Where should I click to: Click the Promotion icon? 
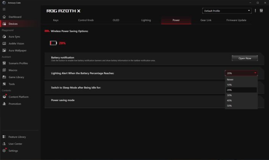pos(4,104)
